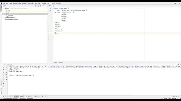Open Event Log
Image resolution: width=181 pixels, height=101 pixels.
pos(176,97)
